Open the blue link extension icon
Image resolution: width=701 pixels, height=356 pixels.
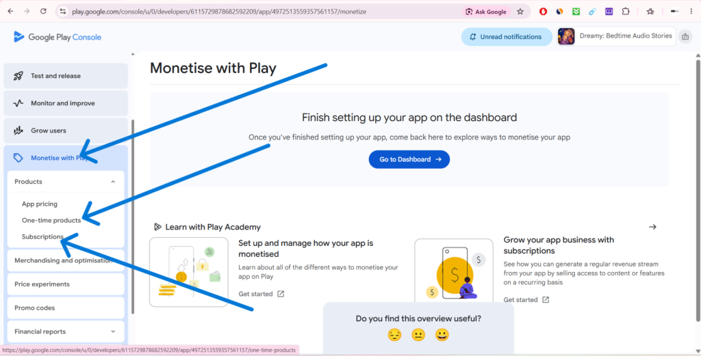coord(592,12)
